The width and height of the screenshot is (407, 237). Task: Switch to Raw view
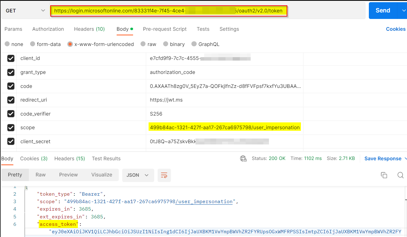point(41,175)
